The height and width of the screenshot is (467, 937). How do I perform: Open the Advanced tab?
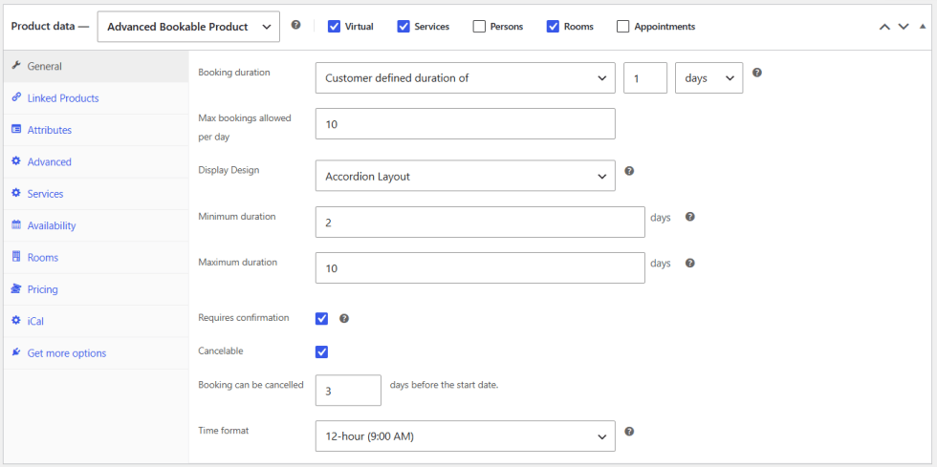click(x=96, y=161)
